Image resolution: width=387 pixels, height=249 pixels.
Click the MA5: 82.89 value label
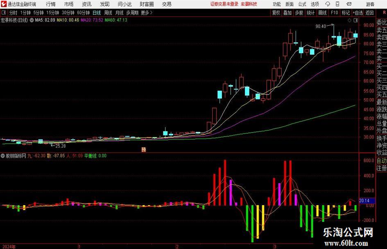45,20
